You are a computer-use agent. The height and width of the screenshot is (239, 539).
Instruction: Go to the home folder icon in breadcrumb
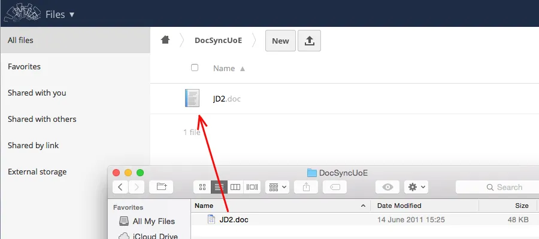coord(165,40)
